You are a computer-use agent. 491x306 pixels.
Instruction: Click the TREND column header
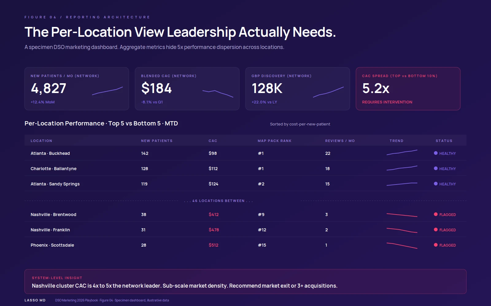point(396,141)
